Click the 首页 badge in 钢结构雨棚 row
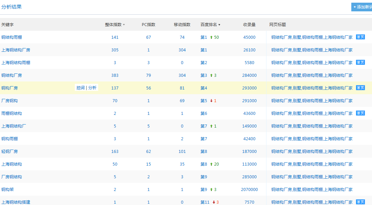372x205 pixels. [x=360, y=37]
